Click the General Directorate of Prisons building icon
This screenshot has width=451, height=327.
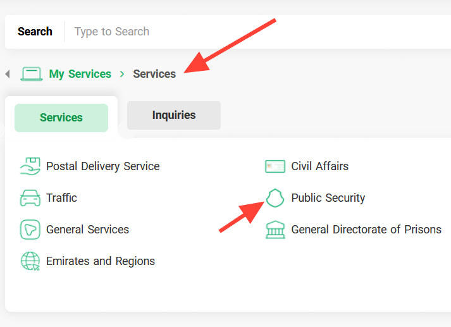click(275, 230)
